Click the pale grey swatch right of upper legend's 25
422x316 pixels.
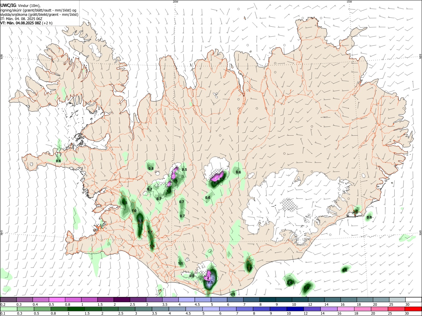pos(397,300)
